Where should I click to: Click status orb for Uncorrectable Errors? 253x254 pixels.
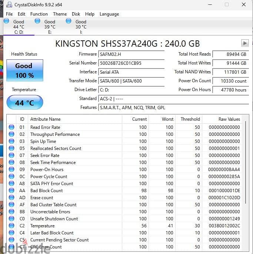(x=11, y=211)
